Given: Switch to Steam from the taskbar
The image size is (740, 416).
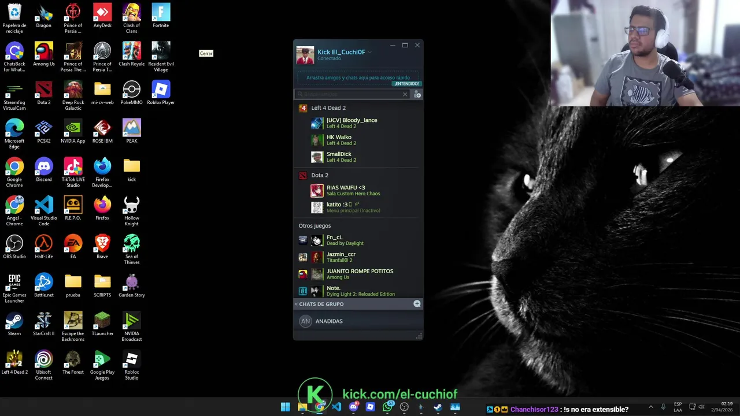Looking at the screenshot, I should [438, 407].
